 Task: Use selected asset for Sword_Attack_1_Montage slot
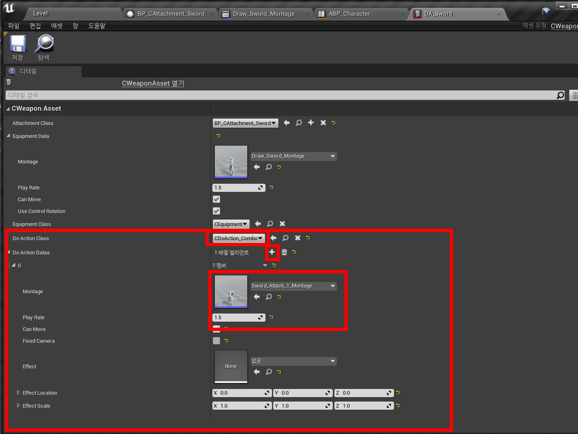point(257,296)
